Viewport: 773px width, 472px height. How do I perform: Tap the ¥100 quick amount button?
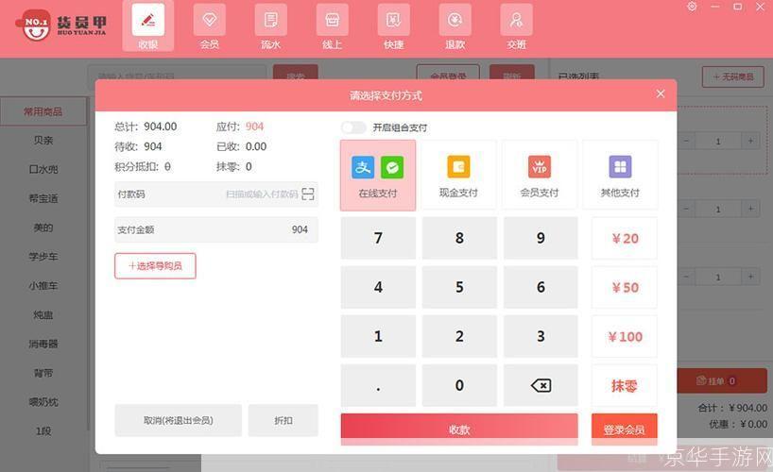click(625, 337)
